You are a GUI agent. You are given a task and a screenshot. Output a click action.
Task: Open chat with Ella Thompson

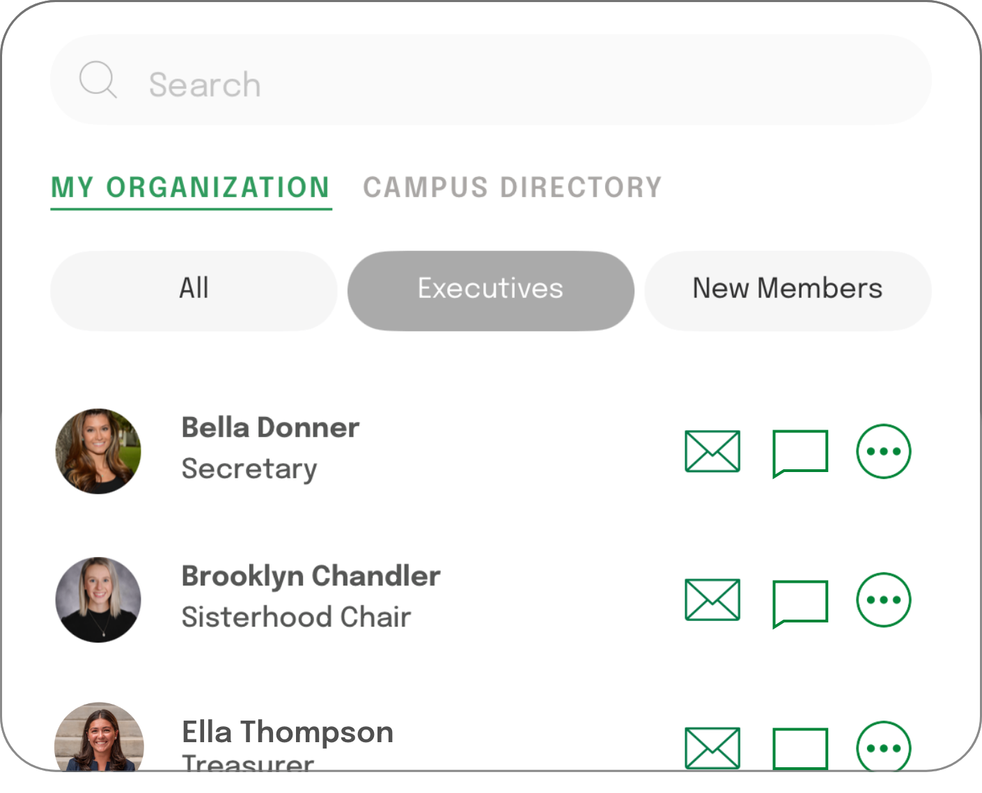[800, 748]
